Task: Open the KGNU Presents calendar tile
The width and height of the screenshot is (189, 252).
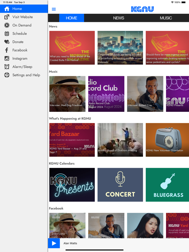Action: pos(72,185)
